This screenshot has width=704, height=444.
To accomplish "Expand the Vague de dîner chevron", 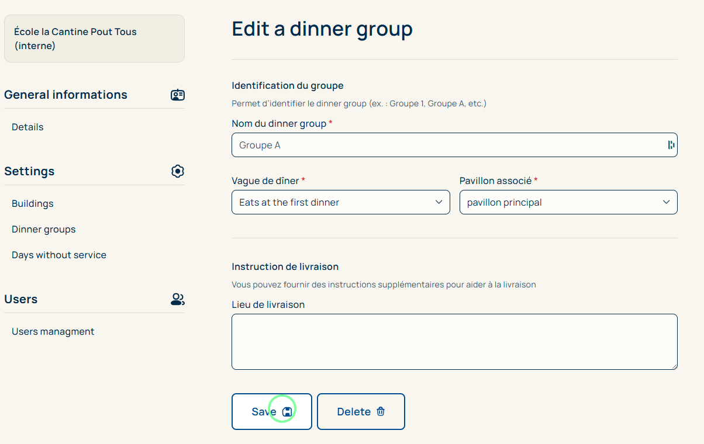I will tap(439, 202).
